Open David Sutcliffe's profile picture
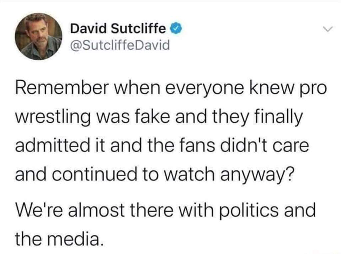This screenshot has height=254, width=341. (x=39, y=36)
